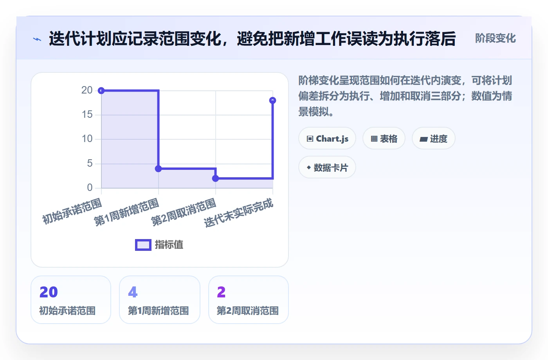Click the 指标值 legend label
The height and width of the screenshot is (360, 548).
click(x=169, y=245)
